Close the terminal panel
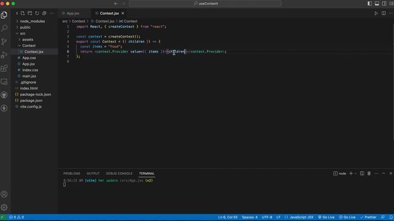 391,173
